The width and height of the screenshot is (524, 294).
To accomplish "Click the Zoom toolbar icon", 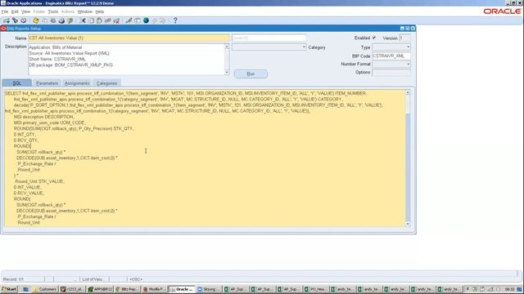I will click(138, 20).
